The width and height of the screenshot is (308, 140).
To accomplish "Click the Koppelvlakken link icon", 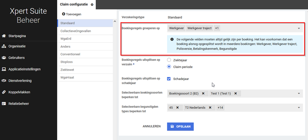I will [4, 92].
